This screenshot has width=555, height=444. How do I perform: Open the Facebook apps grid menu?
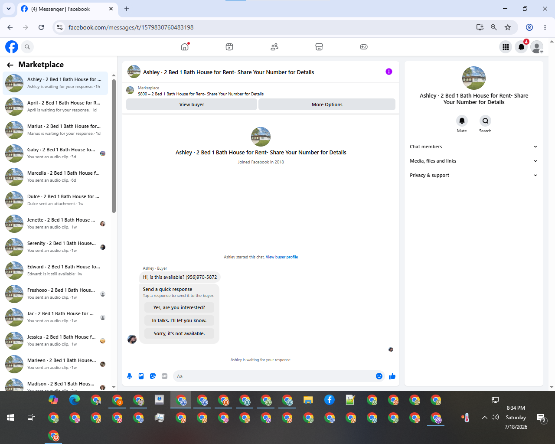[x=506, y=47]
